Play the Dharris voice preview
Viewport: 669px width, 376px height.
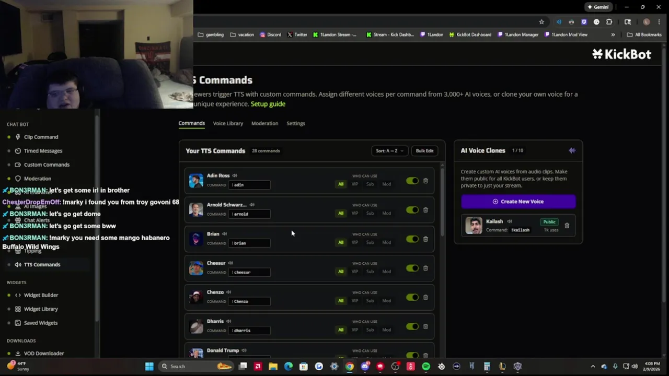click(x=228, y=321)
